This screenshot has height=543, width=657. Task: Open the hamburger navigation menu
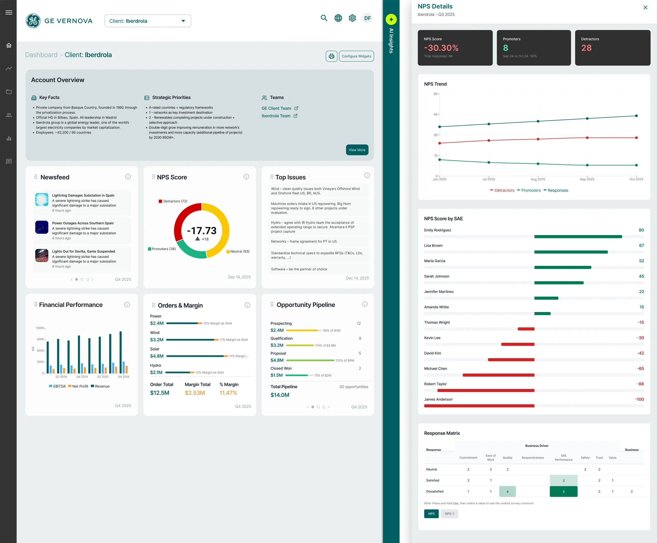8,12
